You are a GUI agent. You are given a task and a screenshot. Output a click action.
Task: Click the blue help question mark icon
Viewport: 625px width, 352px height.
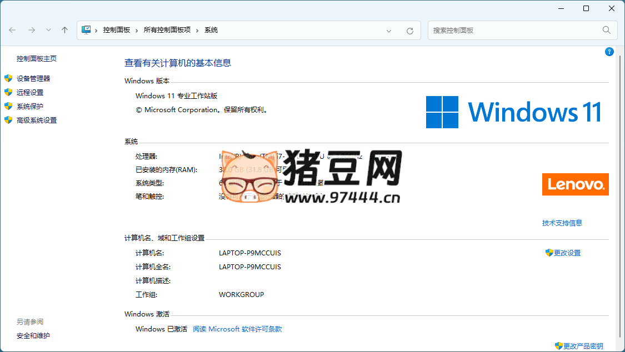click(x=609, y=51)
